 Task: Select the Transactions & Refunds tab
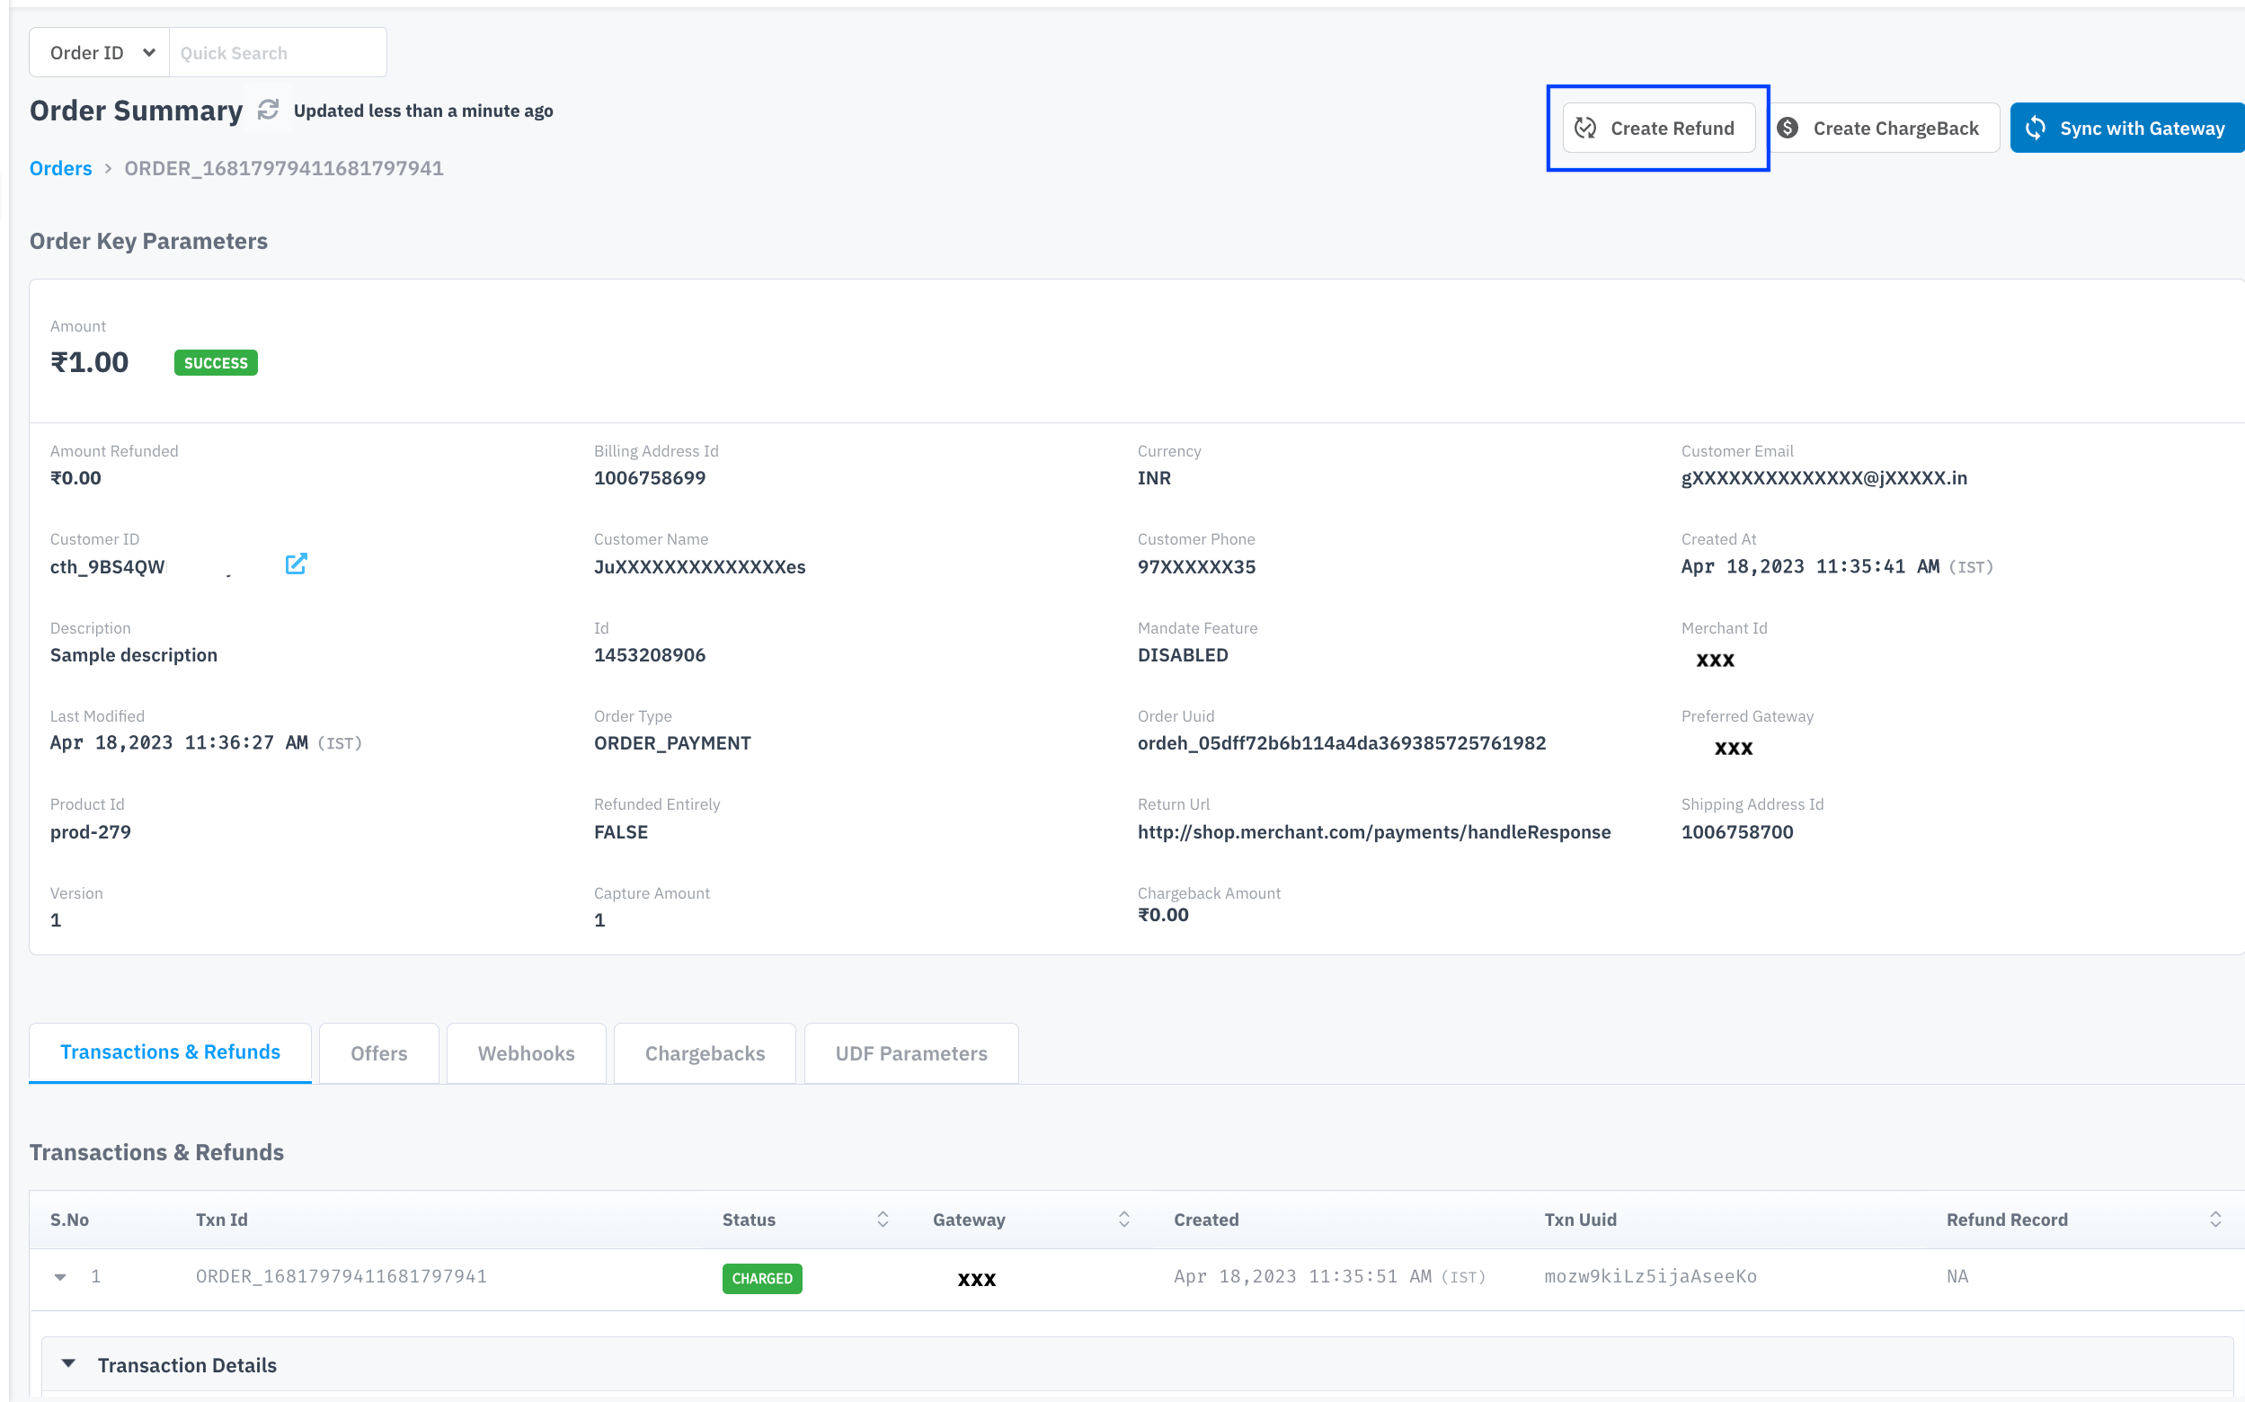point(170,1052)
